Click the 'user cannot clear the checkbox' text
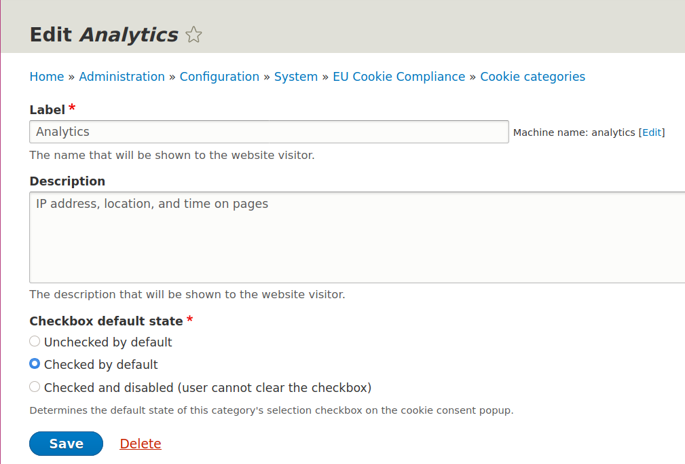685x464 pixels. (x=275, y=388)
